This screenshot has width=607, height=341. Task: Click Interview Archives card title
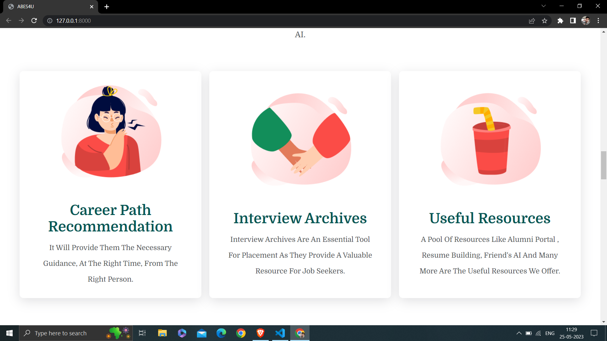point(300,218)
